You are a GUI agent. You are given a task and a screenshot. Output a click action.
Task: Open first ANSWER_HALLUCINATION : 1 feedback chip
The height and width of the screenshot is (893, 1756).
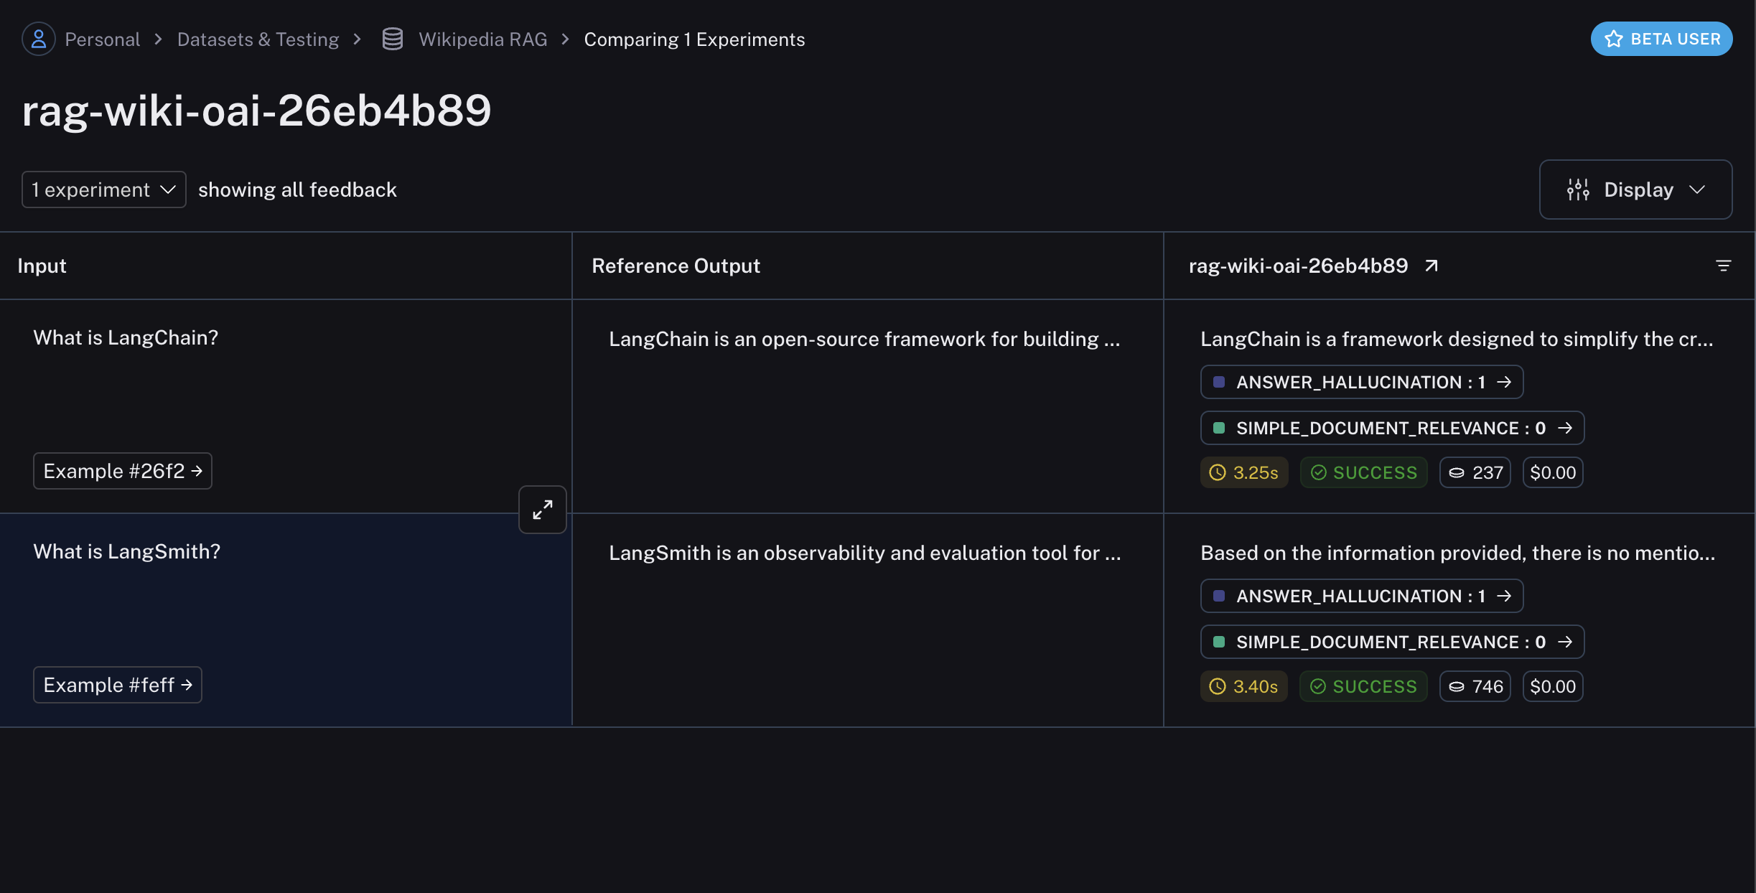pyautogui.click(x=1362, y=382)
